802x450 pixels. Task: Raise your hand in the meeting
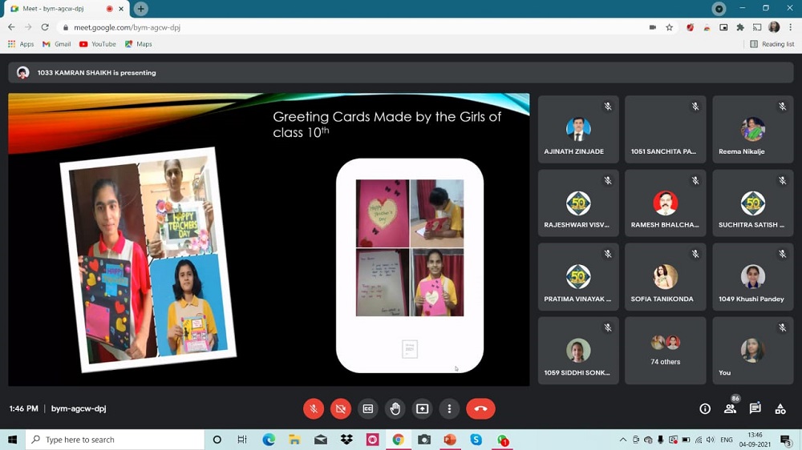pyautogui.click(x=395, y=408)
